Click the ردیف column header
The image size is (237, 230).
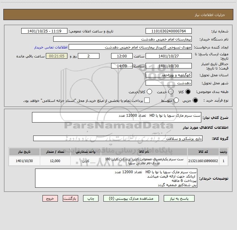223,152
